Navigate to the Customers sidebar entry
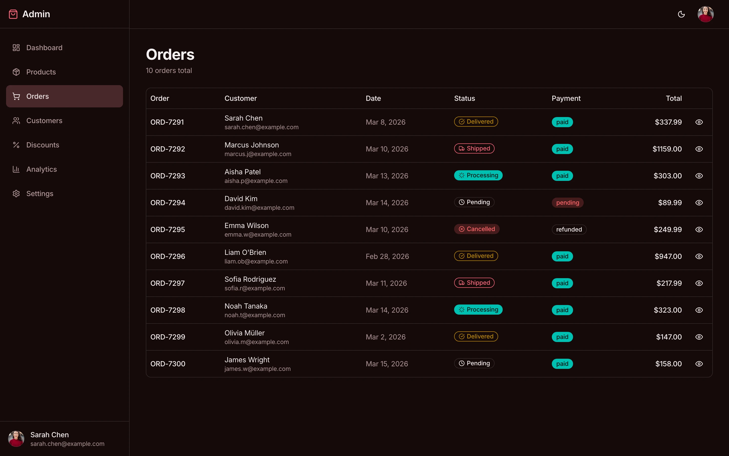The image size is (729, 456). point(45,120)
